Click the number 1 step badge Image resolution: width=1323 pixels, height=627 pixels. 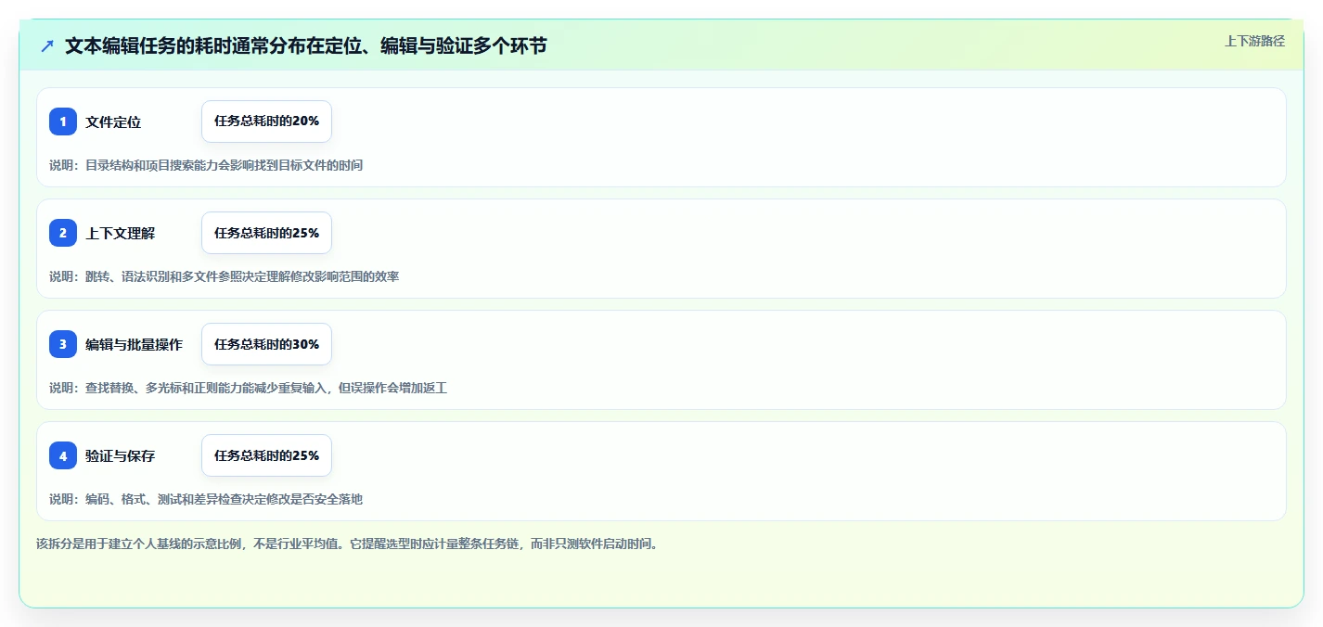click(63, 122)
